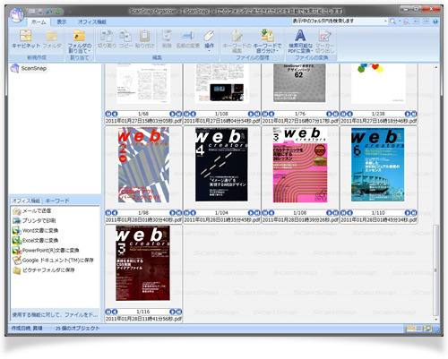Open the search box history dropdown arrow
The height and width of the screenshot is (359, 448).
(x=385, y=21)
